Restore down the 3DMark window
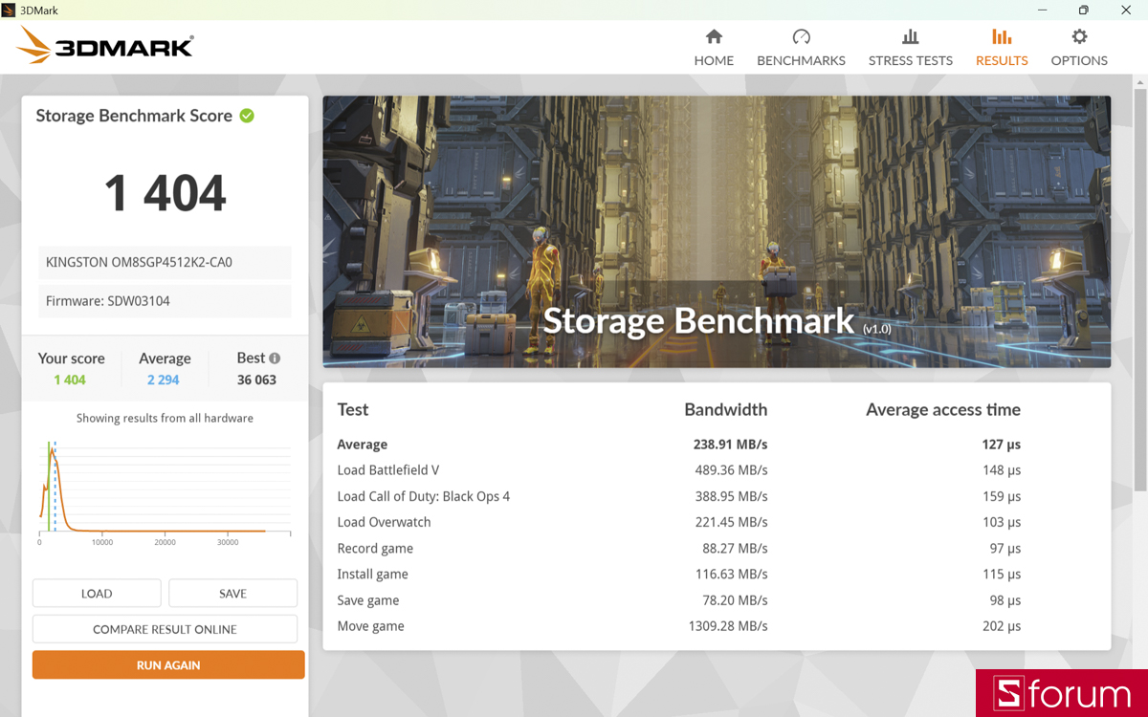The height and width of the screenshot is (717, 1148). (x=1083, y=10)
